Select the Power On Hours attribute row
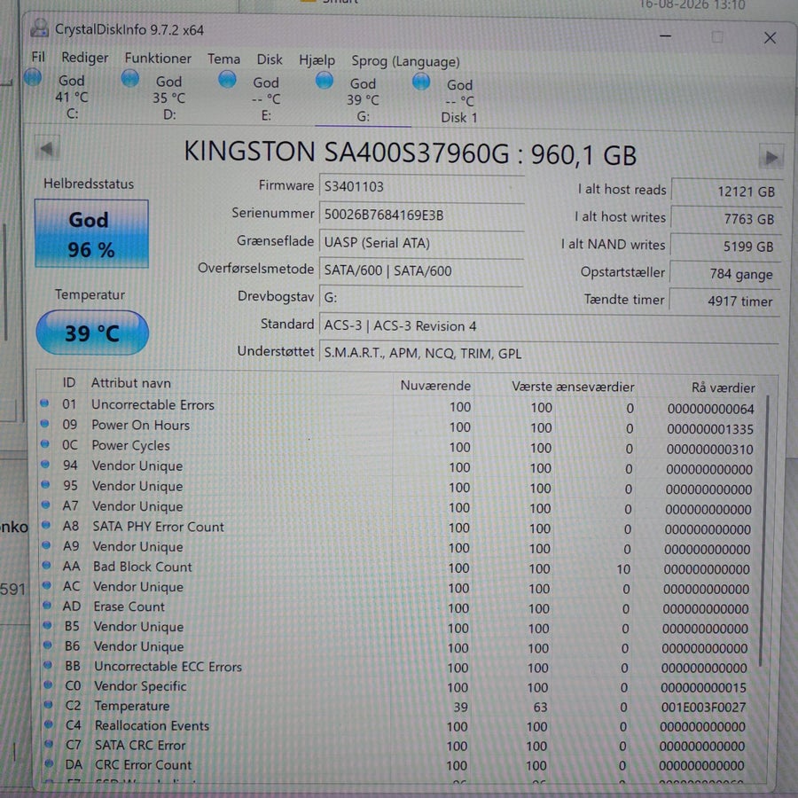Image resolution: width=798 pixels, height=798 pixels. tap(400, 426)
